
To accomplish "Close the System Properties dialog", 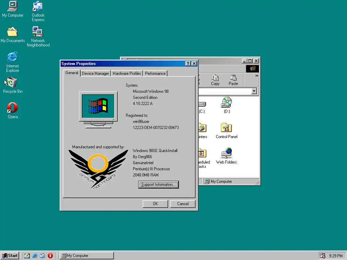I will pyautogui.click(x=194, y=64).
